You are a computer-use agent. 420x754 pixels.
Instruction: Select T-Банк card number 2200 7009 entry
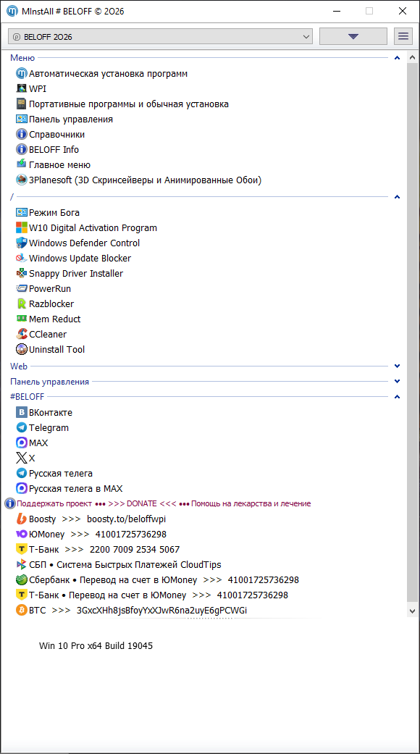(104, 549)
